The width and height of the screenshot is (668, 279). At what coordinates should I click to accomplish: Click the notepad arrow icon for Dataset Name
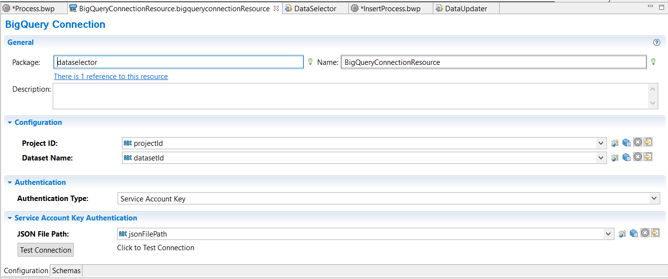click(648, 157)
